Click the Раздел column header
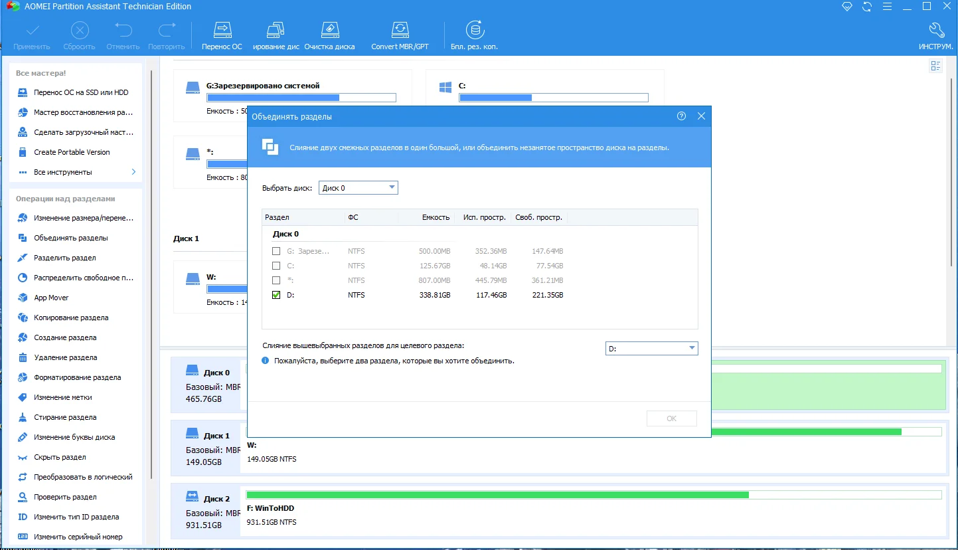This screenshot has width=958, height=550. point(303,217)
